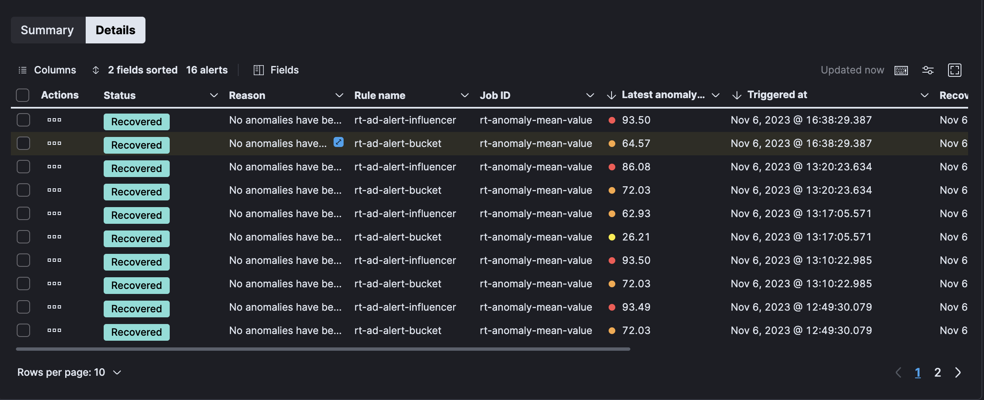Click the 16 alerts count label

tap(207, 70)
